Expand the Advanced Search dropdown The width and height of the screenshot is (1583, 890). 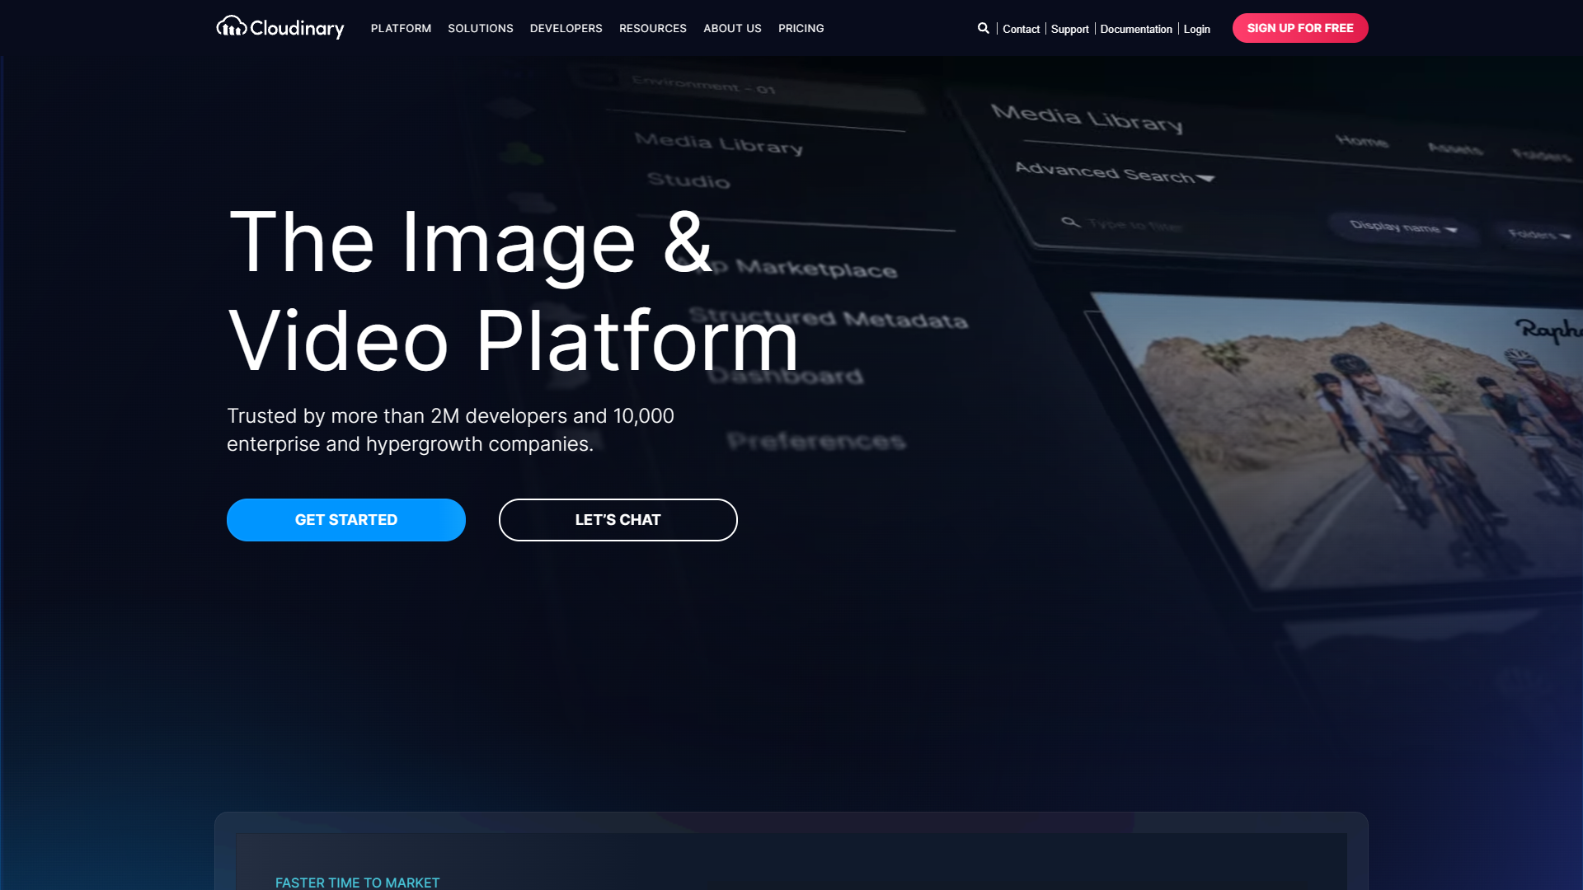[1114, 174]
